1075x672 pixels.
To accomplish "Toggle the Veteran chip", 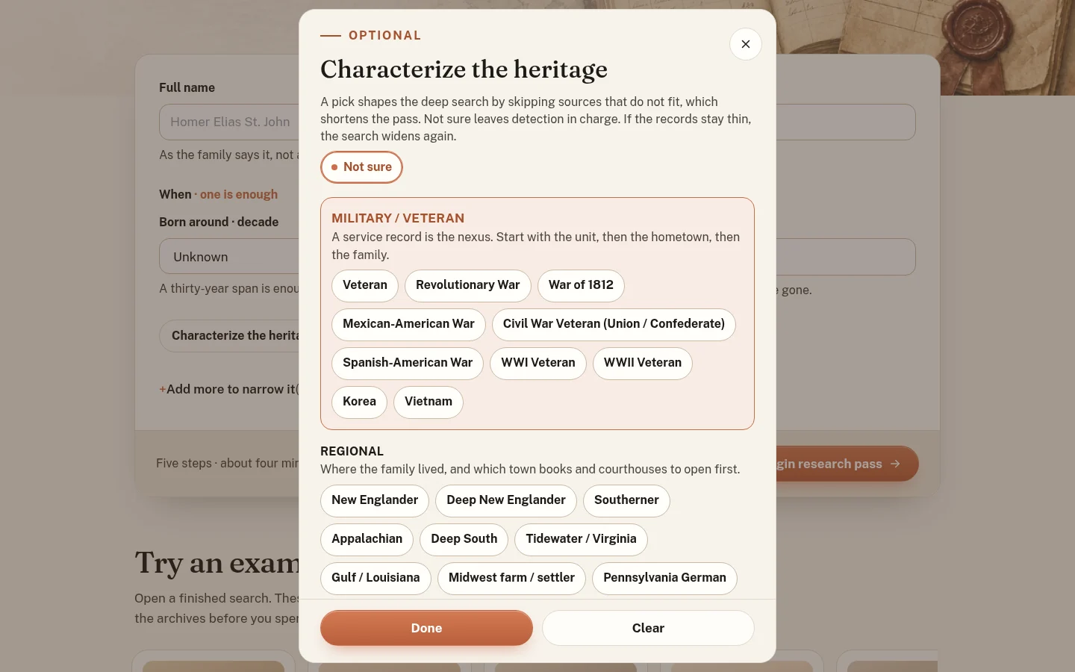I will coord(365,285).
